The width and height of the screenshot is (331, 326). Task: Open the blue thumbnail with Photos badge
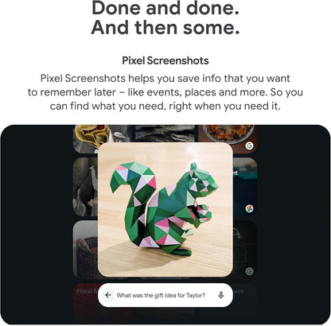point(245,187)
